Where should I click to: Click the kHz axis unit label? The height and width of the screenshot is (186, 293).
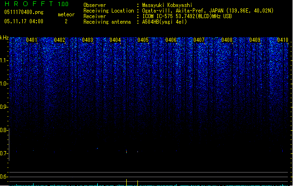4,38
